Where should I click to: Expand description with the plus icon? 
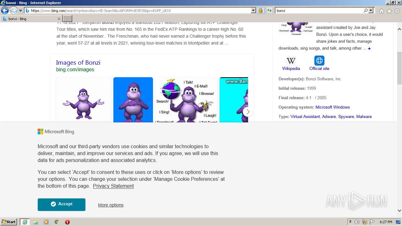coord(369,49)
